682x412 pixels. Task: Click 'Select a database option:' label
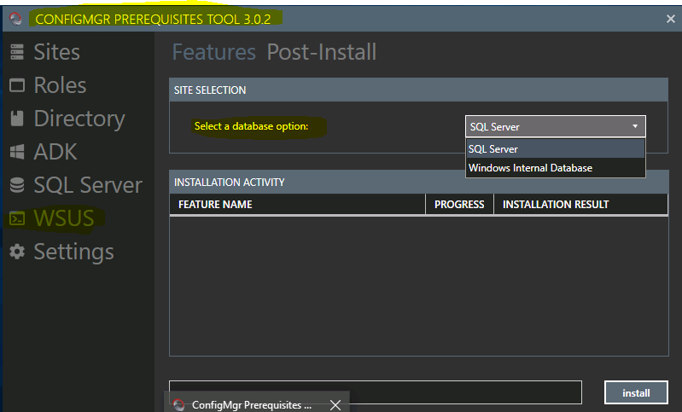[252, 126]
